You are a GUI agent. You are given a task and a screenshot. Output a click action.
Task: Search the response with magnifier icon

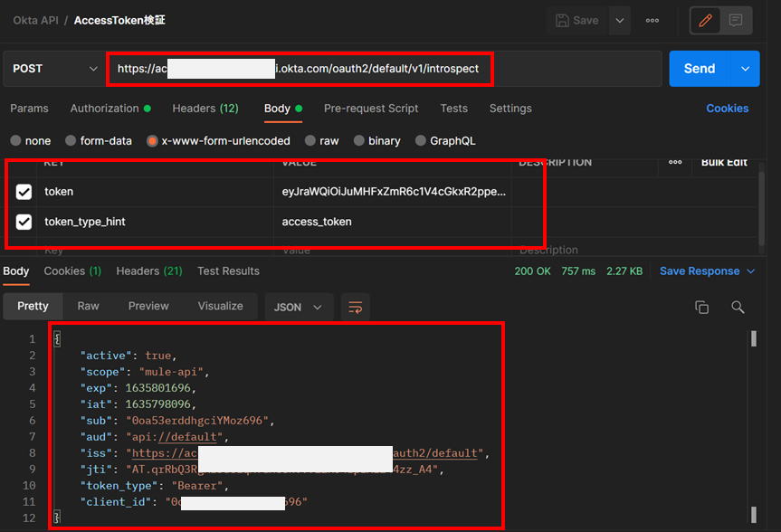pyautogui.click(x=738, y=307)
